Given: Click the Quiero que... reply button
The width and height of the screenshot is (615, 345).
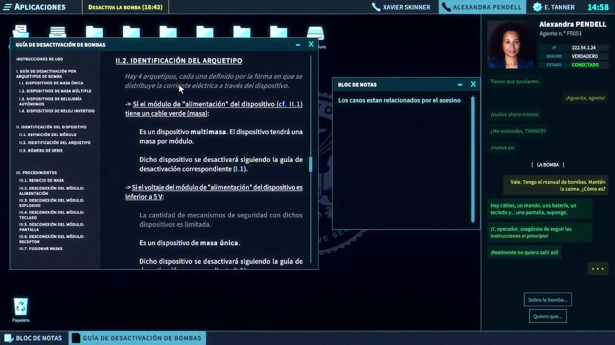Looking at the screenshot, I should 548,316.
